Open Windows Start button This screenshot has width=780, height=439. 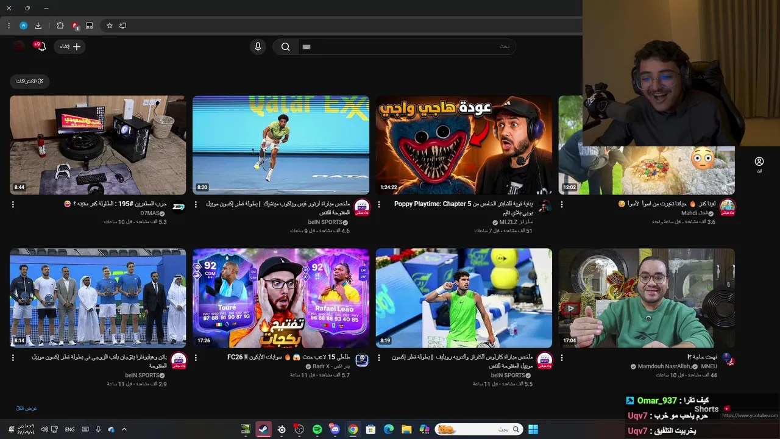point(533,429)
